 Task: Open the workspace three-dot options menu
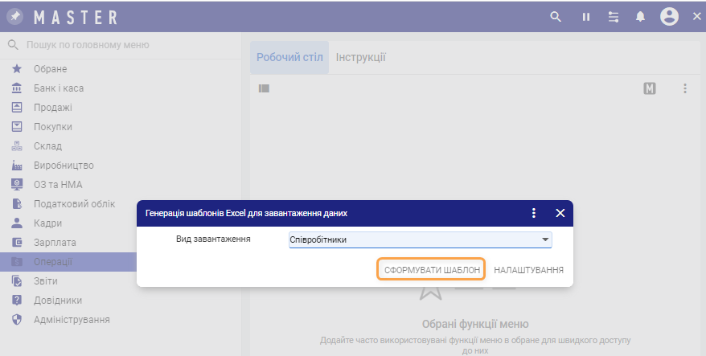(685, 88)
